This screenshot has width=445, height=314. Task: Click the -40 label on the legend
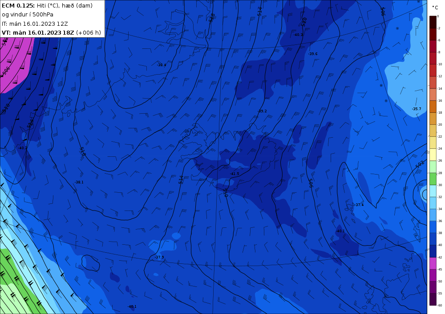click(439, 245)
